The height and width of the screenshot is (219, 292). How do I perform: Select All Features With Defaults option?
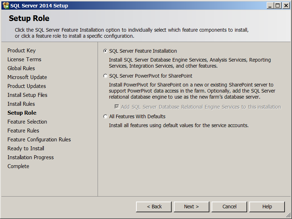(105, 116)
